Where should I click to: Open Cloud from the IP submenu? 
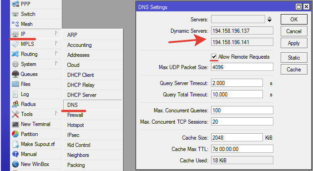pyautogui.click(x=93, y=65)
